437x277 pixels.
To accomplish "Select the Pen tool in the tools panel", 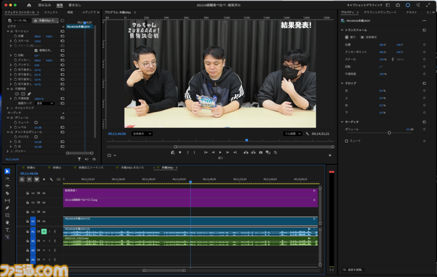I will (x=7, y=208).
